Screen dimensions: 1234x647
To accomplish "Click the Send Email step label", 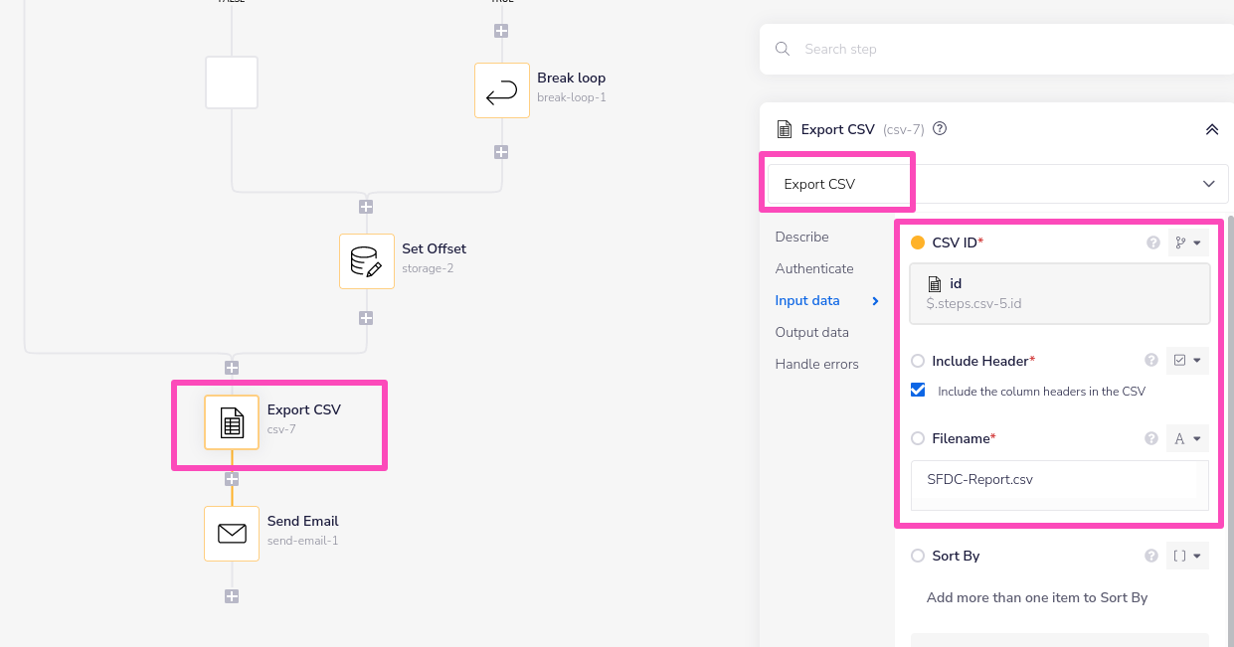I will [302, 521].
